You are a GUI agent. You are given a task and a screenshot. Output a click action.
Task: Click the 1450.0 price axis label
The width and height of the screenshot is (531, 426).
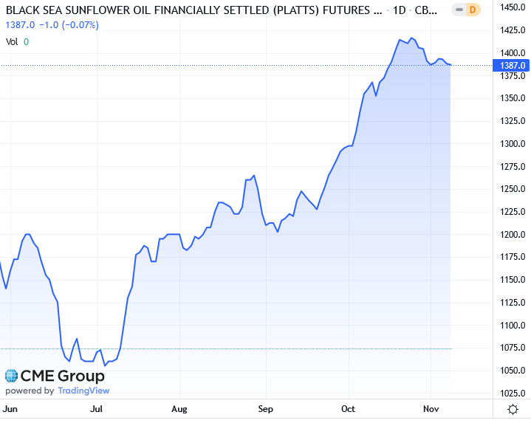tap(513, 7)
